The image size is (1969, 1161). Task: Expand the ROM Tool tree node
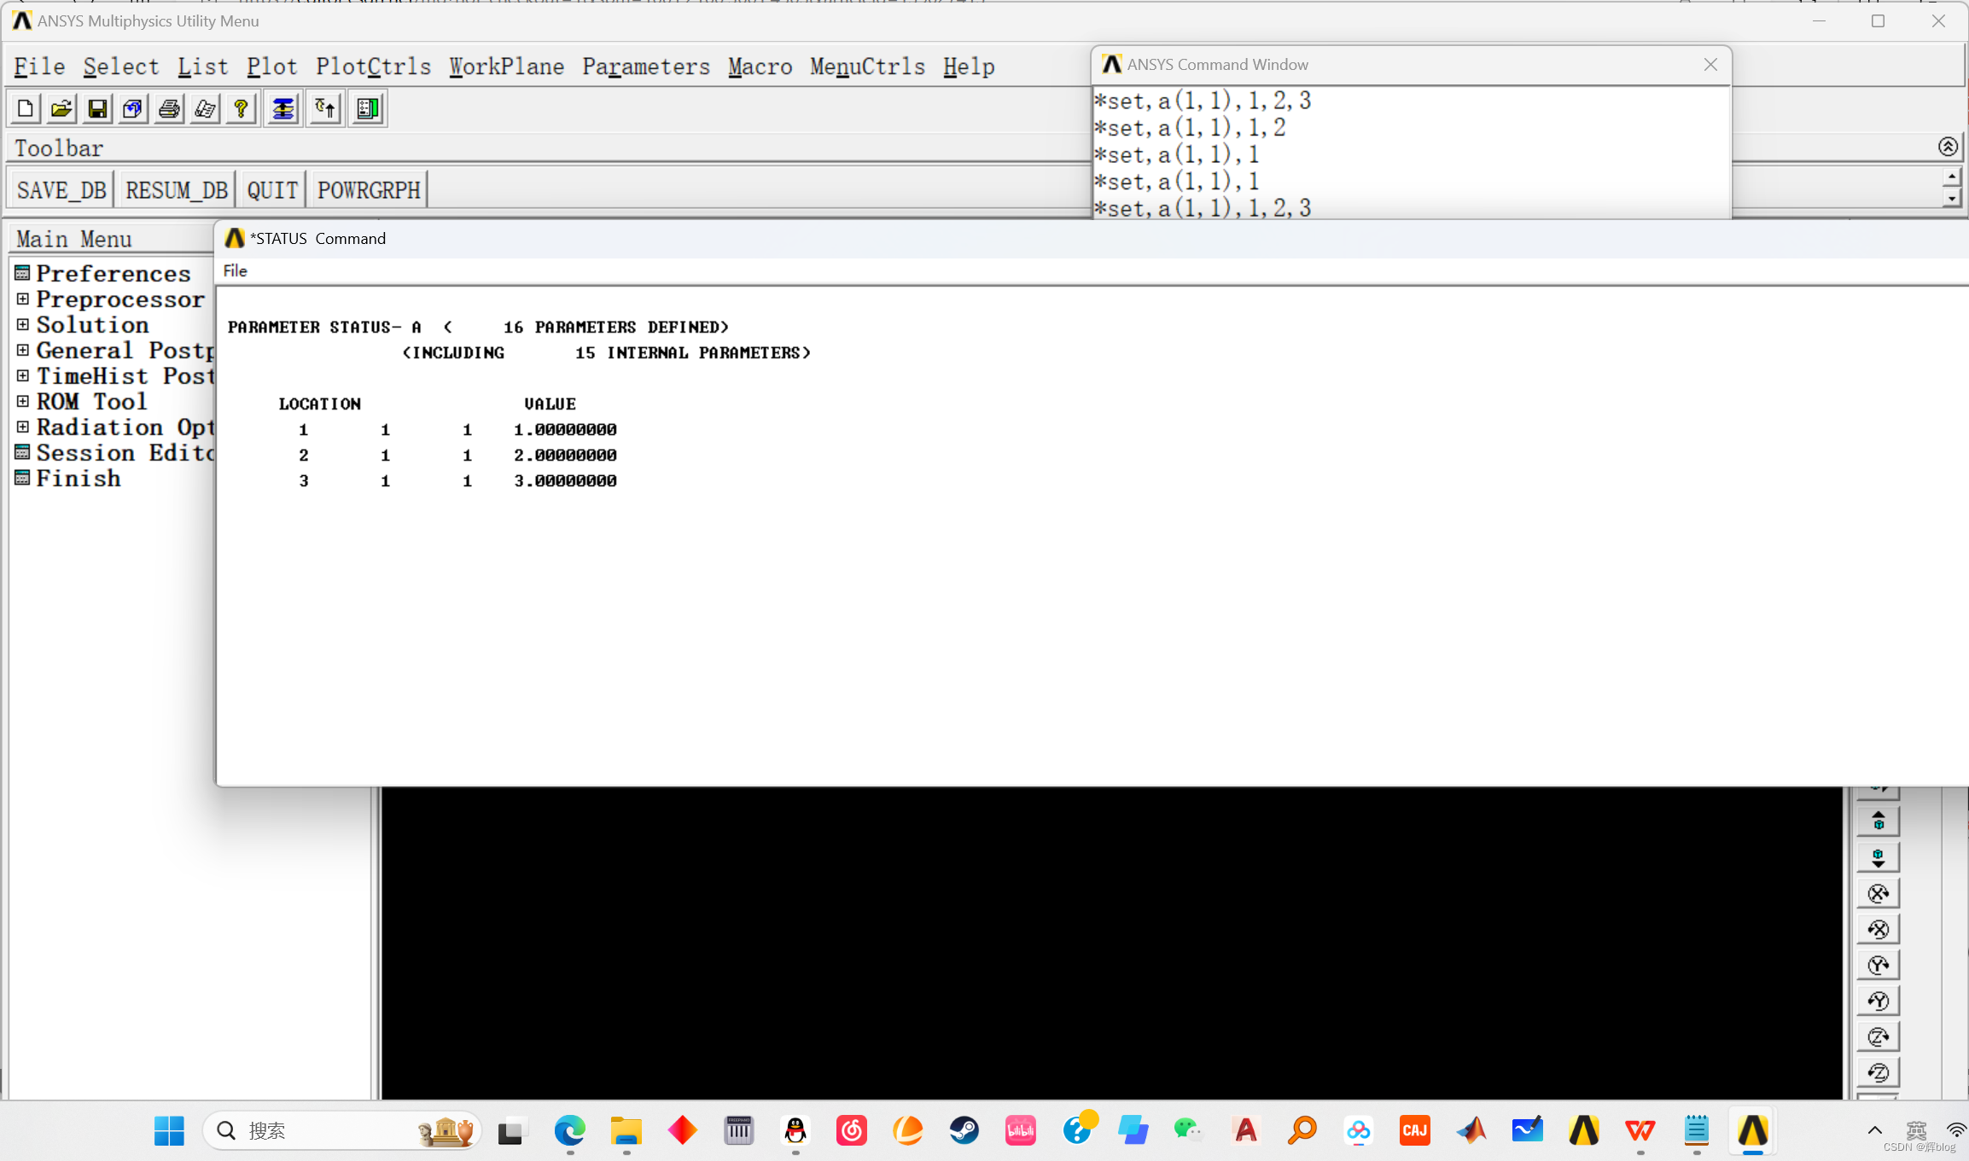click(x=23, y=402)
